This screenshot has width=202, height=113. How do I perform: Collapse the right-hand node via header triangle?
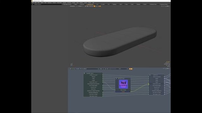point(150,75)
